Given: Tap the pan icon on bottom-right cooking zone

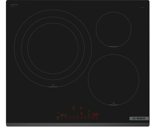Looking at the screenshot, I should click(x=114, y=103).
